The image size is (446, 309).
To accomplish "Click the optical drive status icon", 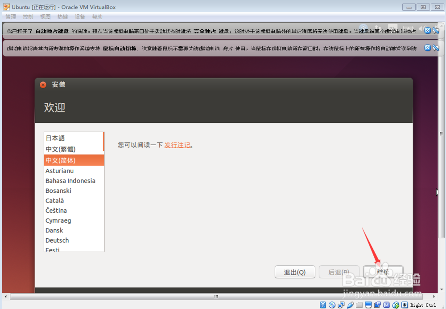I will click(332, 305).
